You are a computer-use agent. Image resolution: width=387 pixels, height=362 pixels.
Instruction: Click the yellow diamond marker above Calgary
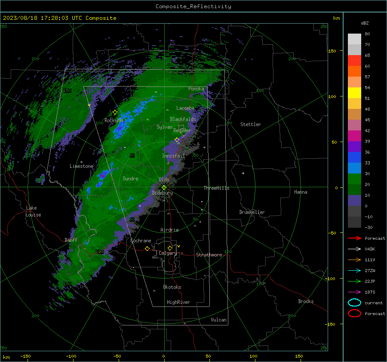170,248
